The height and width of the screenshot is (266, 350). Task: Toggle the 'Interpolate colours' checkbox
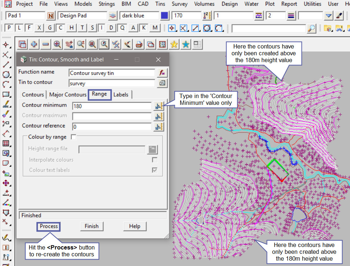pyautogui.click(x=155, y=160)
